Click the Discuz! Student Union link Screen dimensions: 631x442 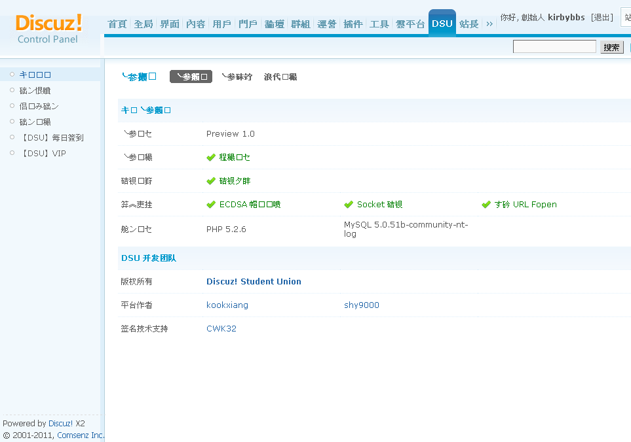tap(254, 281)
